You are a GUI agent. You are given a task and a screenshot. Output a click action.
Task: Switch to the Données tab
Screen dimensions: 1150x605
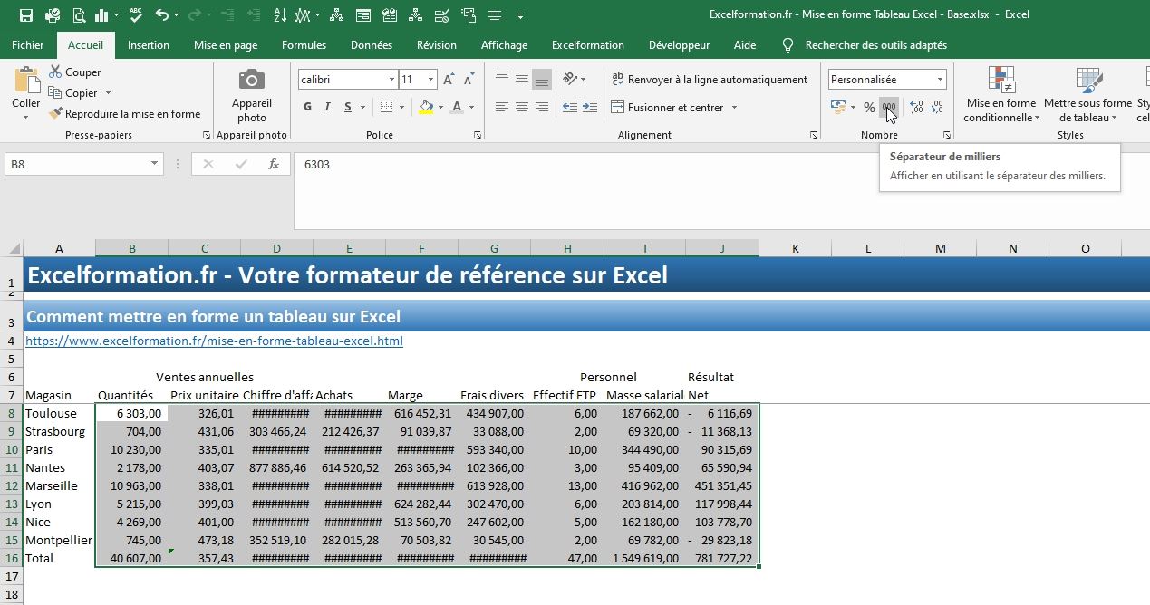click(372, 45)
